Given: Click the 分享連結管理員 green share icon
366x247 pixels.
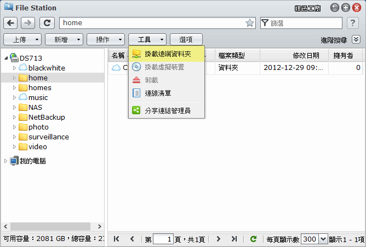Looking at the screenshot, I should [x=136, y=110].
